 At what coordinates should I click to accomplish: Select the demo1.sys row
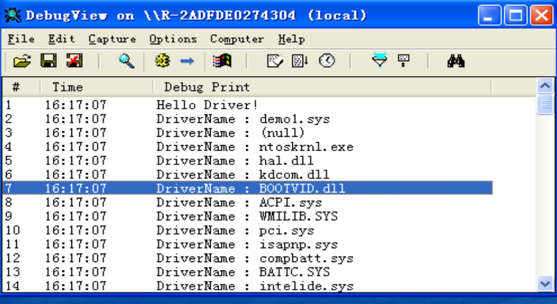(248, 119)
